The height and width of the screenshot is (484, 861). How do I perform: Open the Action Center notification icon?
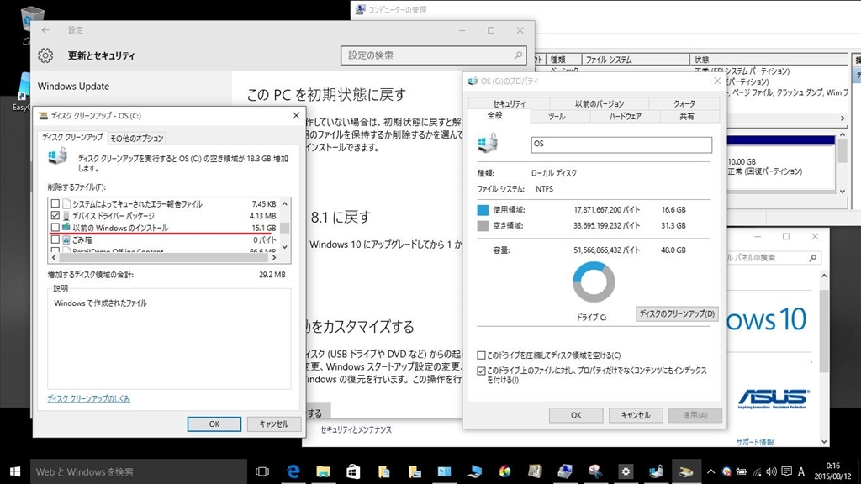(x=786, y=471)
